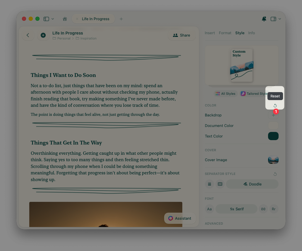Viewport: 302px width, 251px height.
Task: Switch to the Info tab
Action: 251,33
